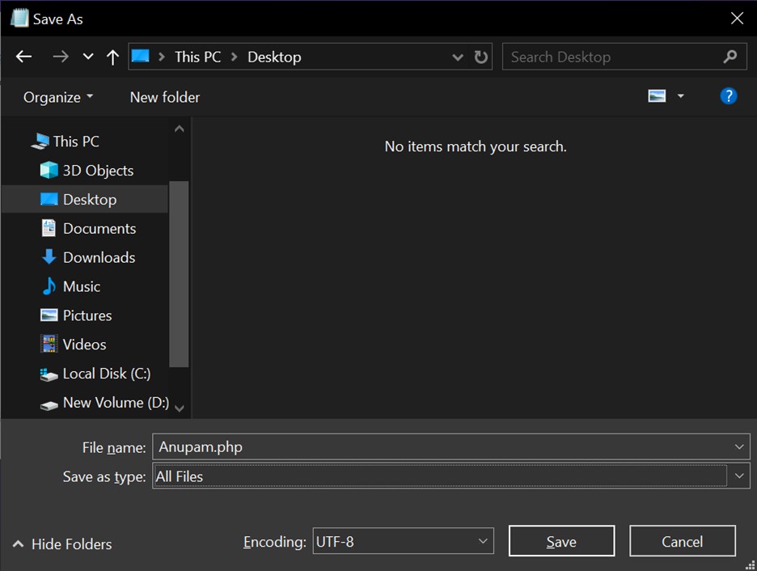Click the File name text field
Viewport: 757px width, 571px height.
tap(441, 446)
